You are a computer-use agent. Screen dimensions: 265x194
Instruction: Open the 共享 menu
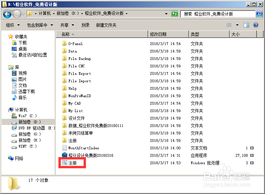click(x=67, y=25)
